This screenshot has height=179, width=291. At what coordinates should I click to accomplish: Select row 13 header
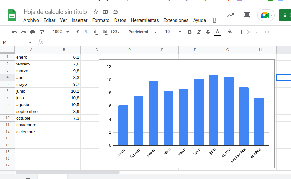tap(7, 138)
